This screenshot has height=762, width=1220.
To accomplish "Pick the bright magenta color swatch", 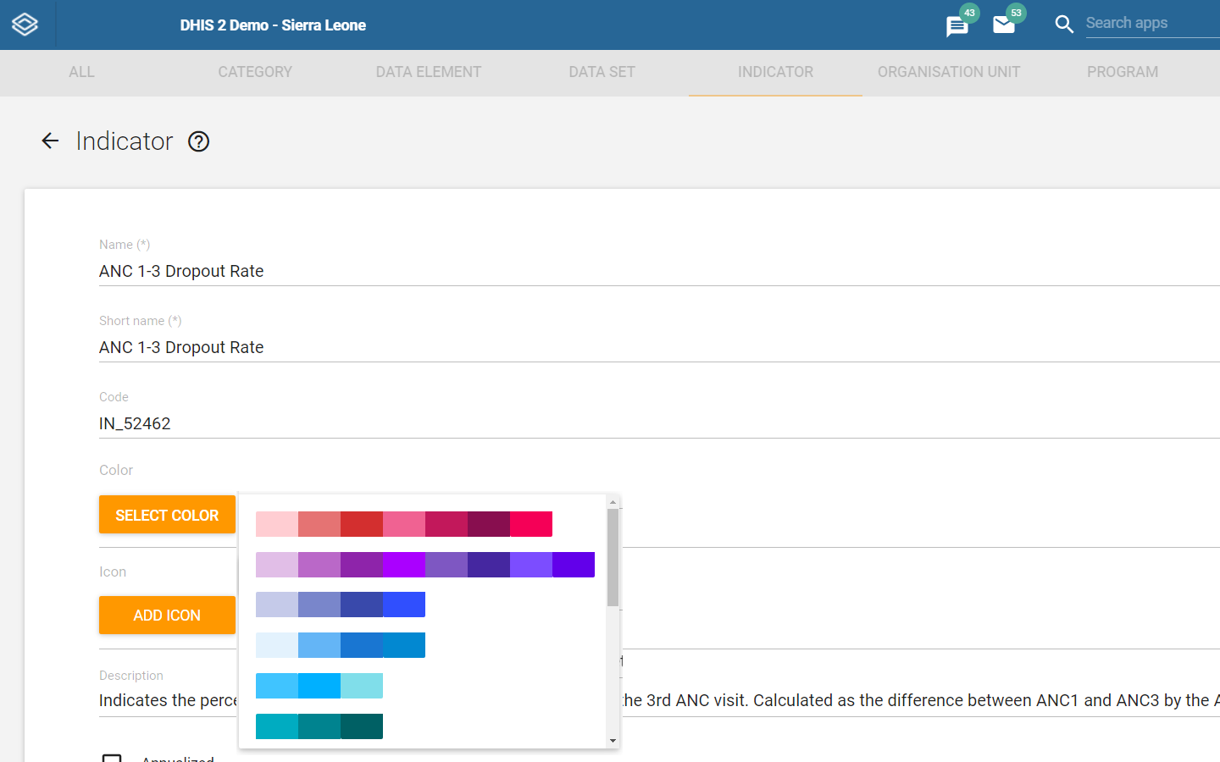I will click(532, 524).
